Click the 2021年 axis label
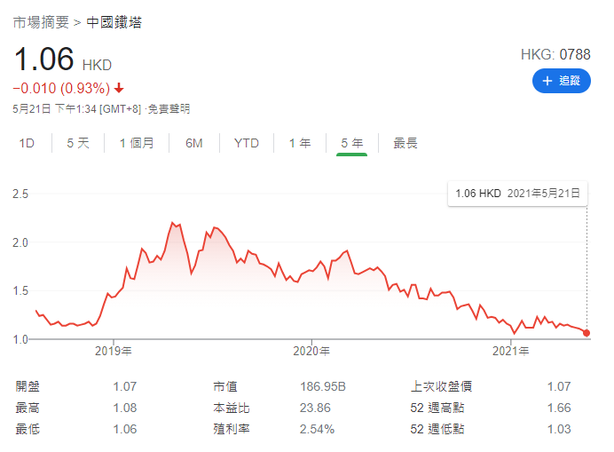Image resolution: width=614 pixels, height=452 pixels. click(510, 351)
